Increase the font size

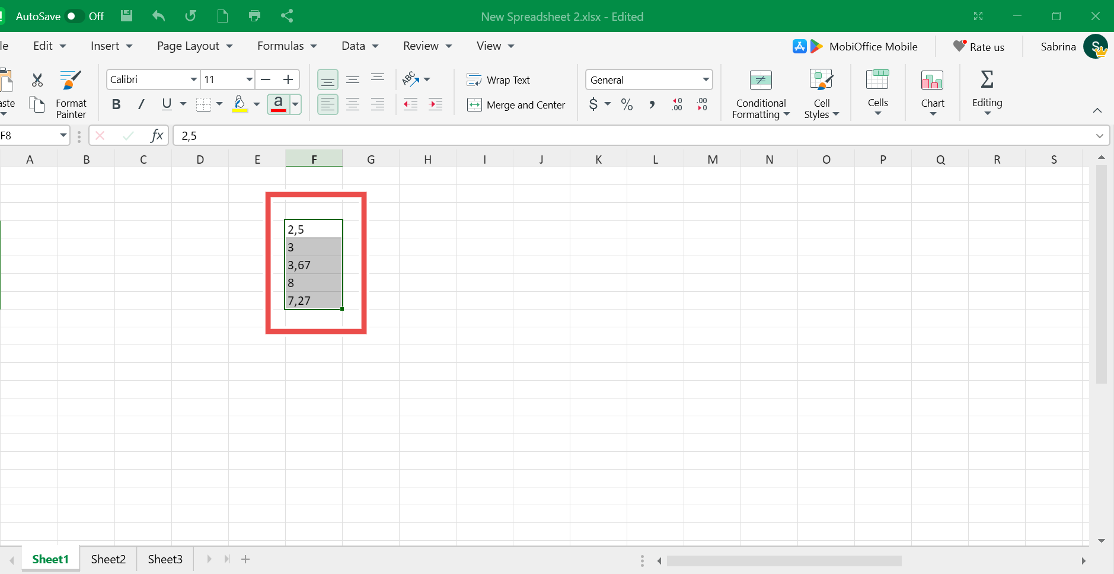[x=288, y=79]
